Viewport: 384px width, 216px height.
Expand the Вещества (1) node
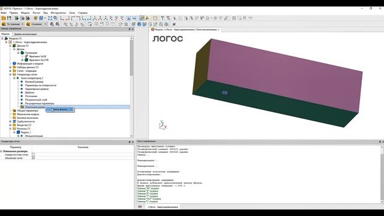click(x=10, y=125)
